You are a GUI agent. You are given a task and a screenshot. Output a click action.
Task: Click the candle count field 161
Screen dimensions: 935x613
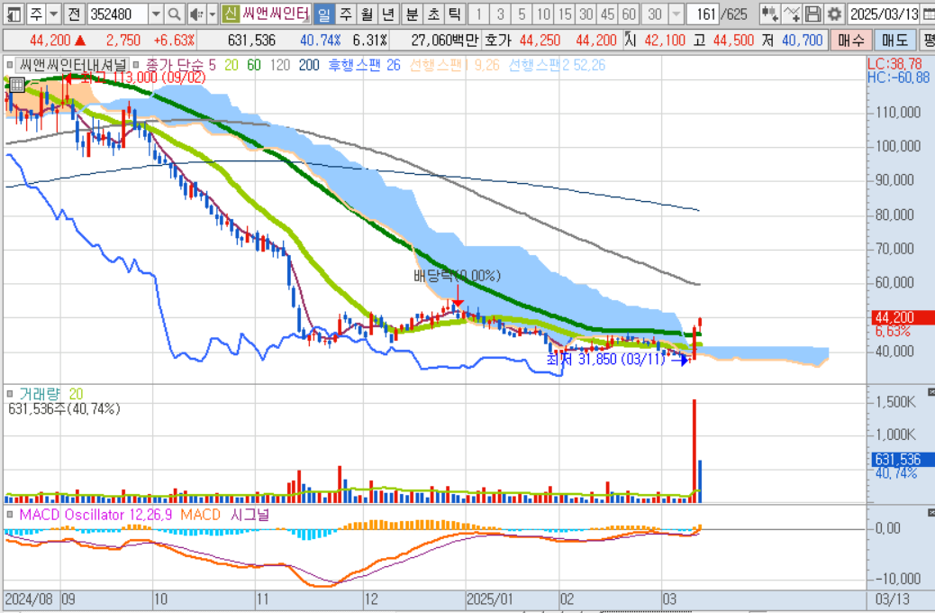[703, 14]
